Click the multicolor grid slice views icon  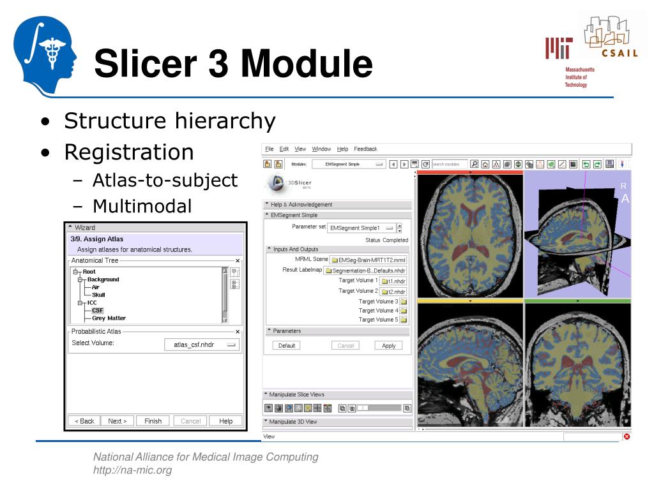[328, 408]
